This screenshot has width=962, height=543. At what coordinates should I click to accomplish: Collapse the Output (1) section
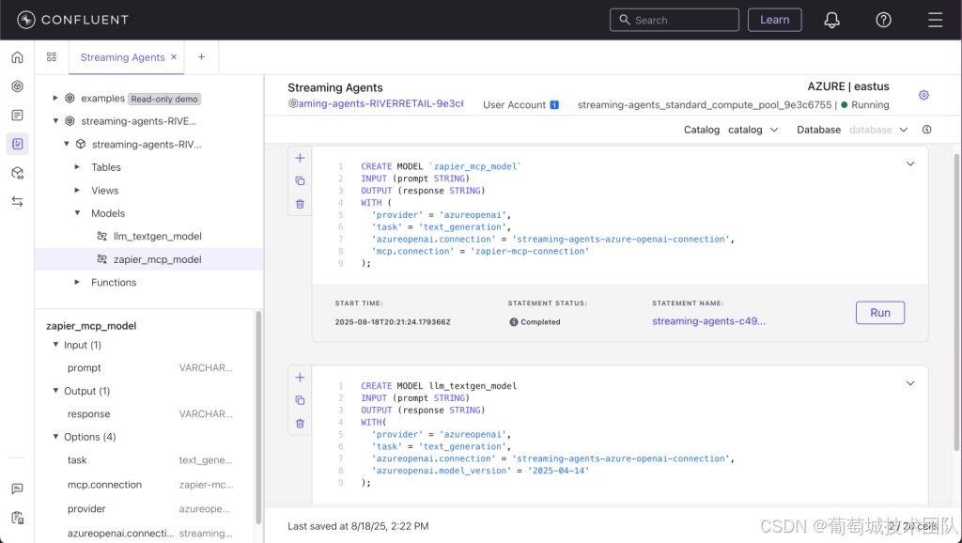55,391
